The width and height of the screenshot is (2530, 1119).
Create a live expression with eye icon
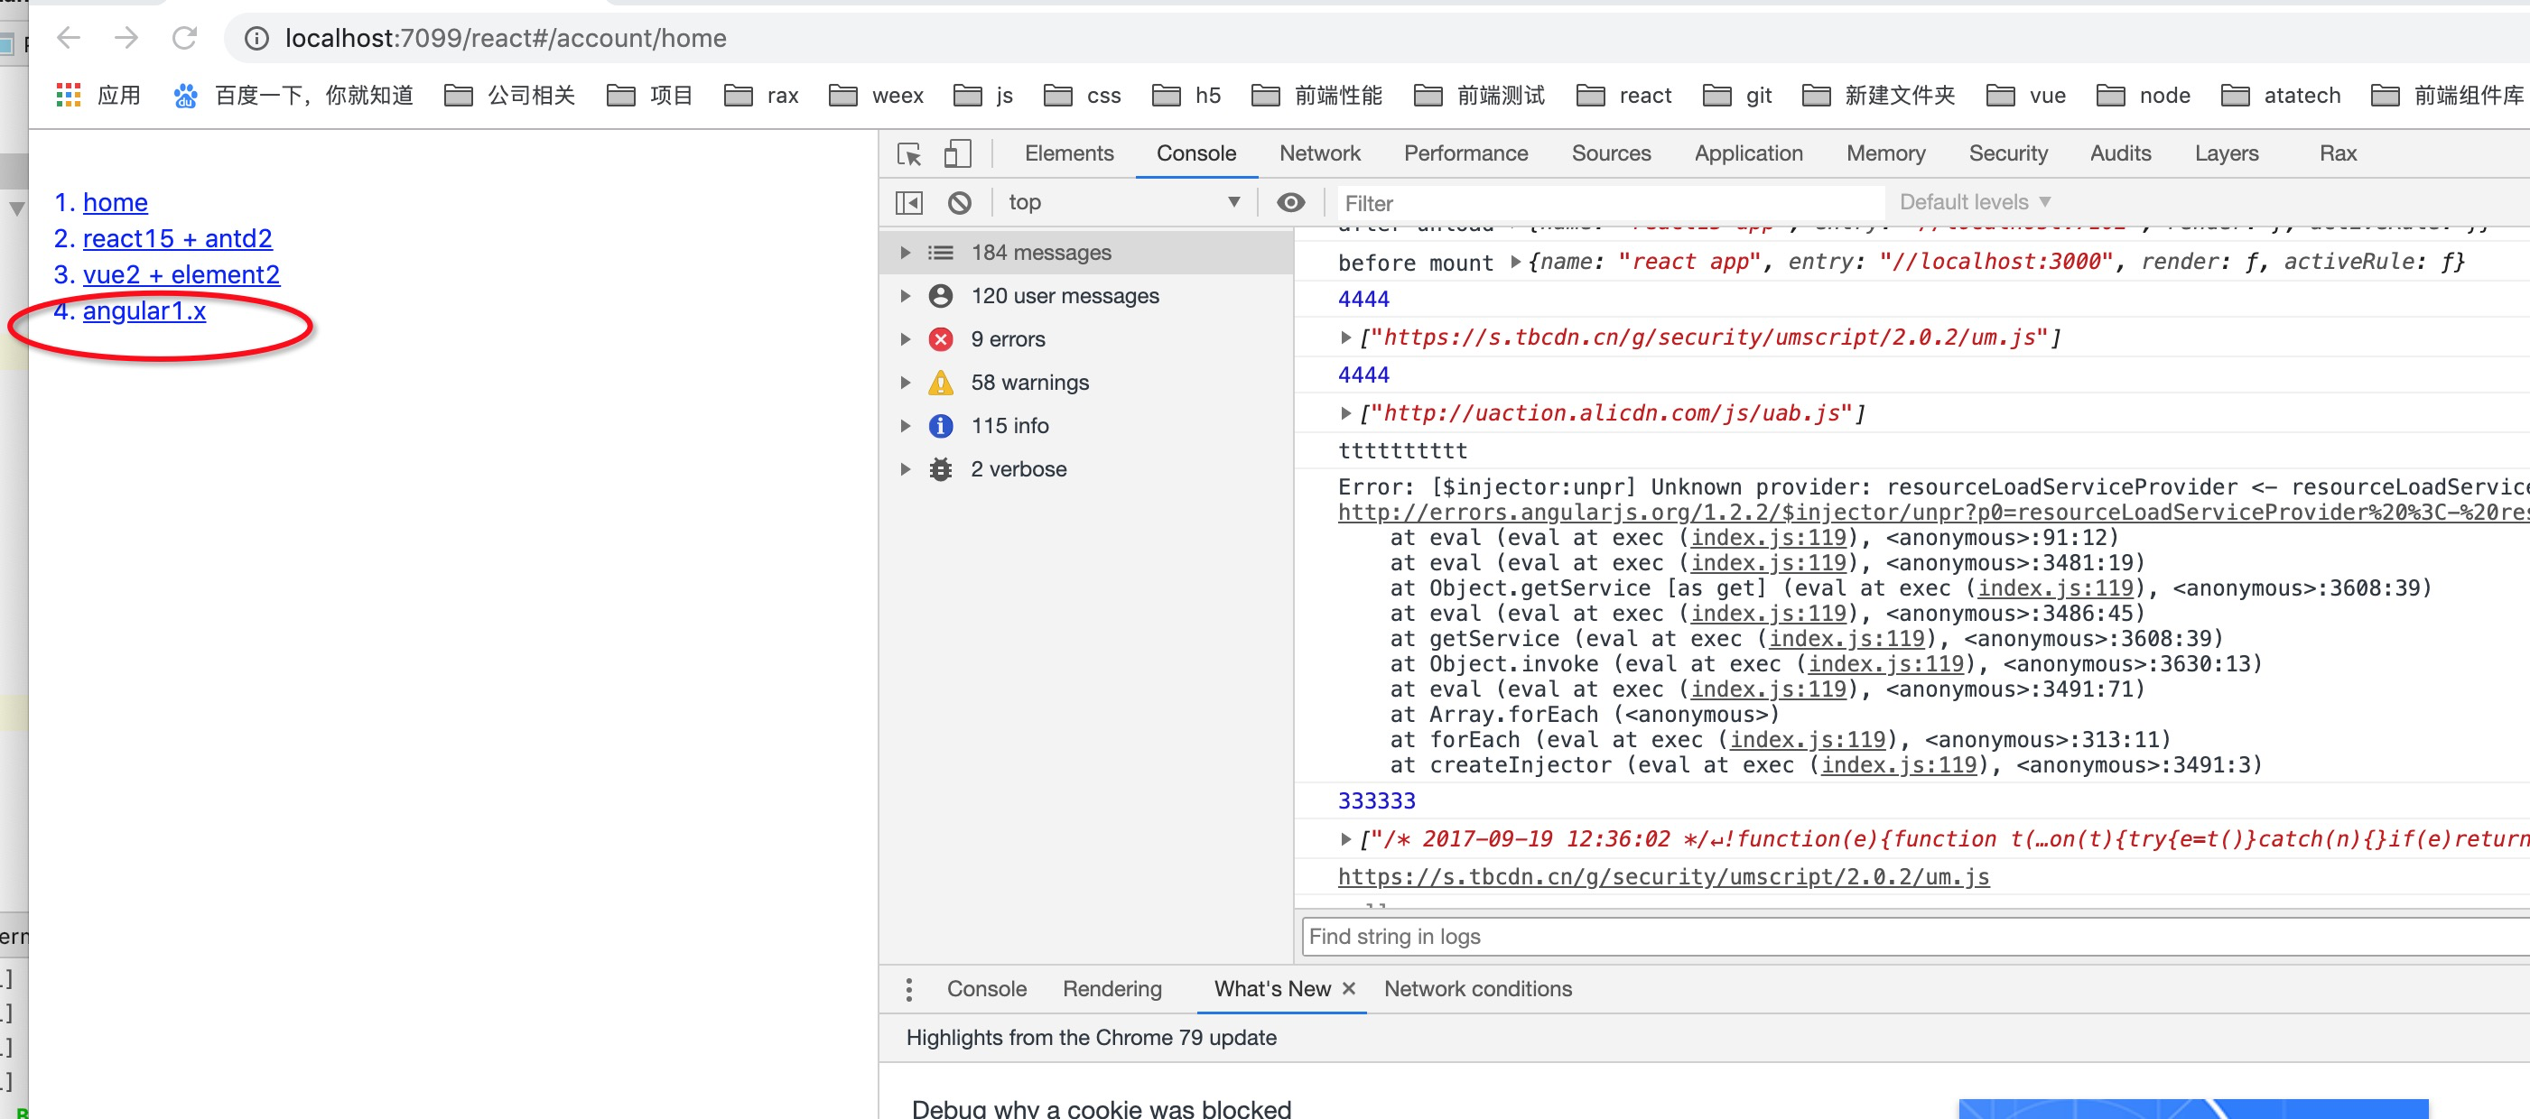pos(1290,202)
